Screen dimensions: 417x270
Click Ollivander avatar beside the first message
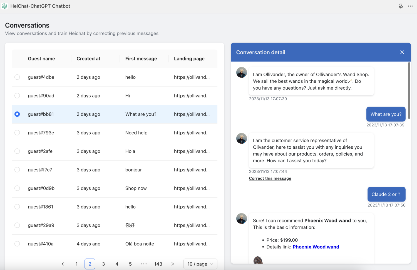point(242,73)
